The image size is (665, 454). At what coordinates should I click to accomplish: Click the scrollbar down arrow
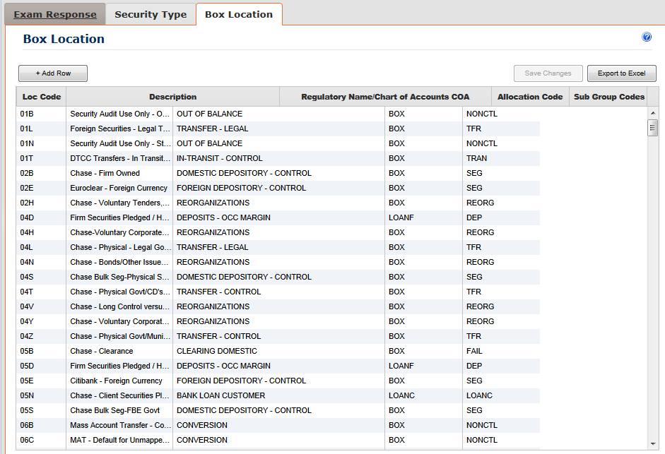pyautogui.click(x=653, y=444)
